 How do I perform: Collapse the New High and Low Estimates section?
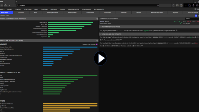pos(101,34)
